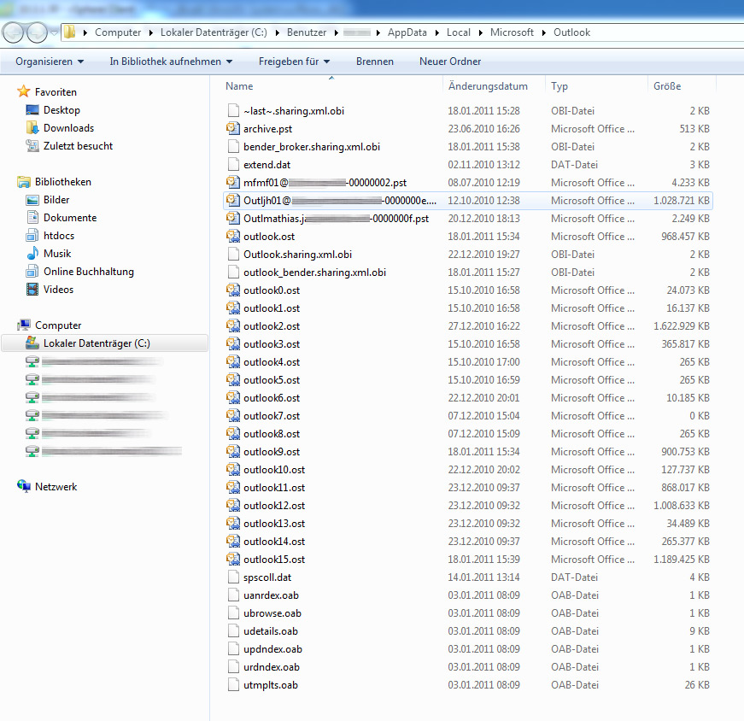
Task: Open the recent locations dropdown arrow
Action: (54, 32)
